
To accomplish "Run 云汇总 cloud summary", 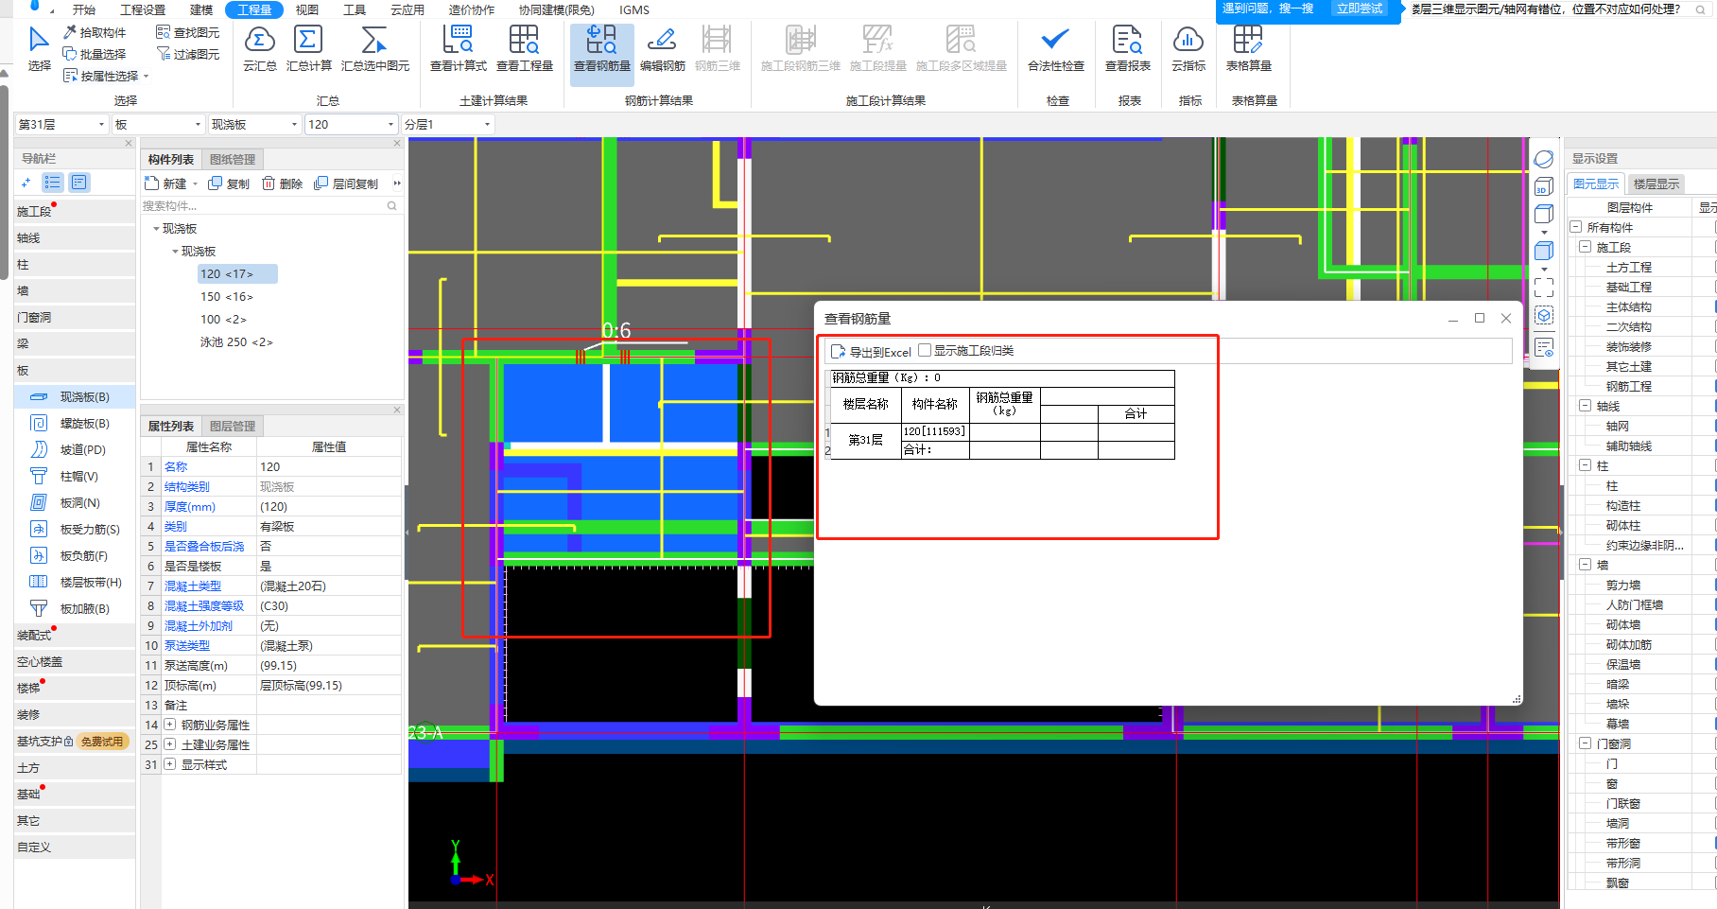I will point(260,49).
